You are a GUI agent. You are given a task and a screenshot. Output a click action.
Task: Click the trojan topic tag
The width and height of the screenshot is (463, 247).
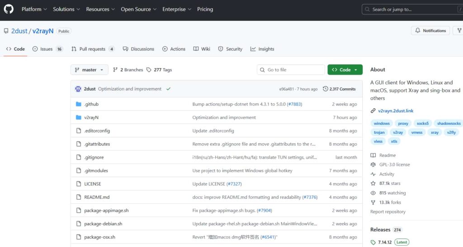pyautogui.click(x=379, y=133)
